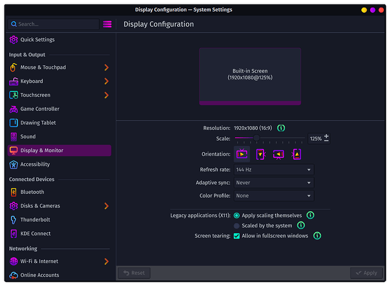Viewport: 390px width, 286px height.
Task: Expand the Touchscreen chevron
Action: pos(106,95)
